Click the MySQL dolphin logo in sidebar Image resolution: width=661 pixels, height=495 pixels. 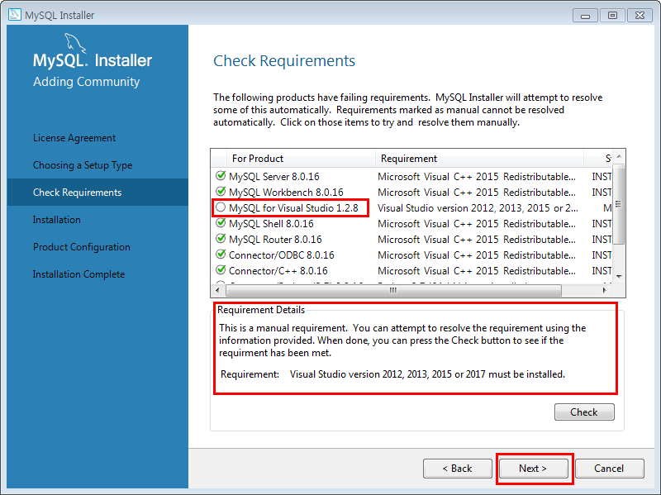(x=75, y=44)
